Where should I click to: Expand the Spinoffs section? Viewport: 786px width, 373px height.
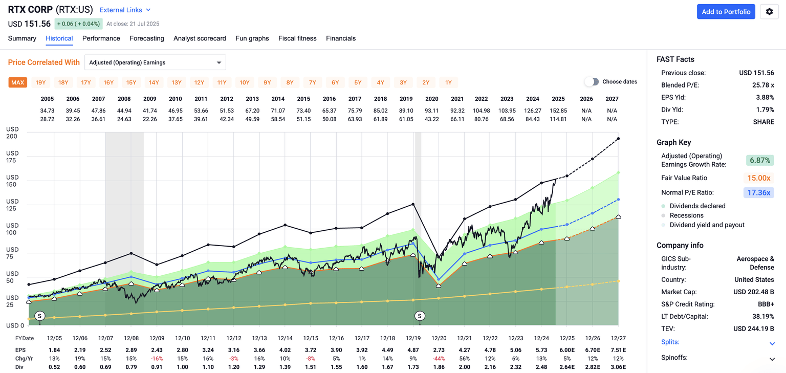coord(772,359)
